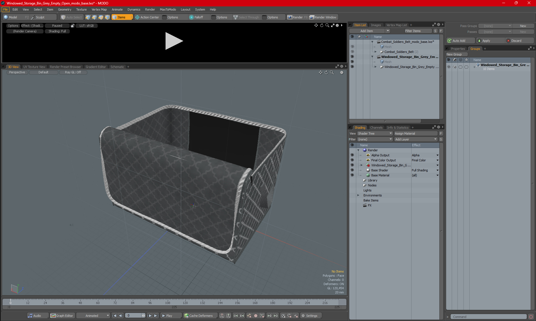
Task: Click the Auto Add button
Action: [x=460, y=41]
